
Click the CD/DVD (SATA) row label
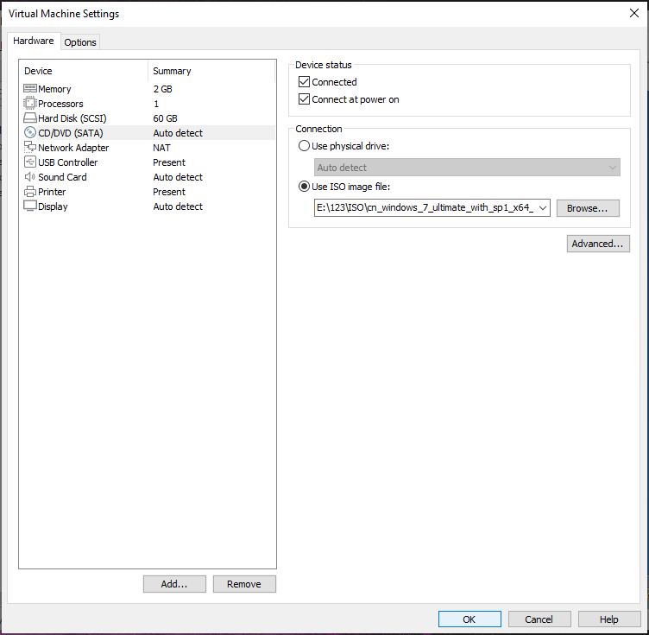tap(71, 133)
